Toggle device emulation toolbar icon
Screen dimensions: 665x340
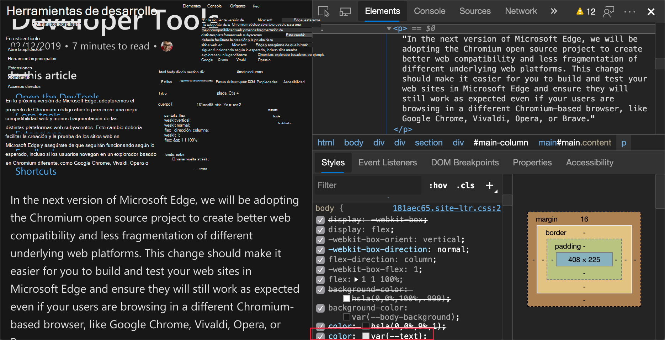click(x=345, y=11)
